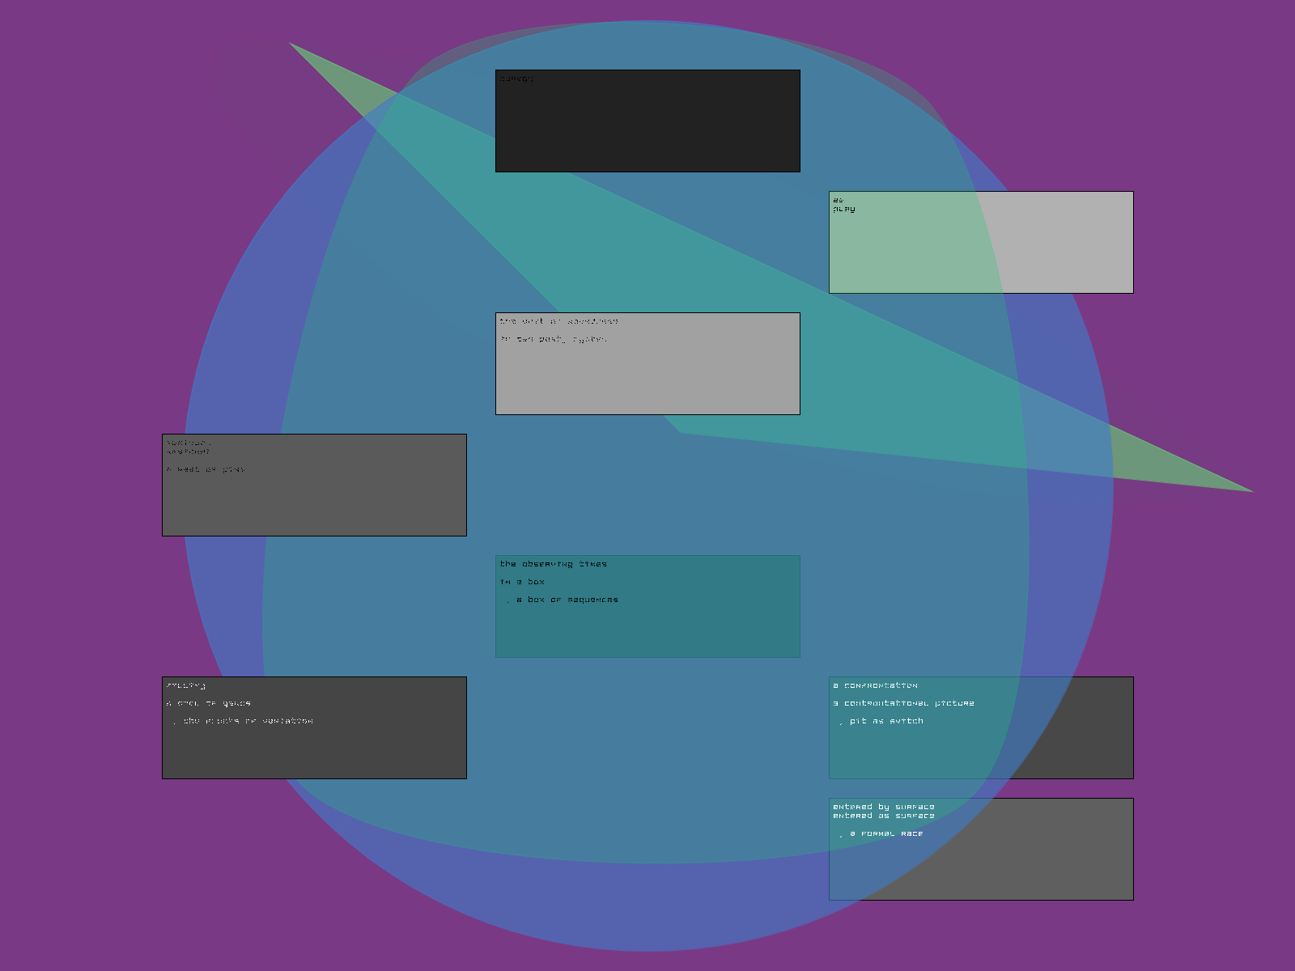Click ", a box of sequences" text
The width and height of the screenshot is (1295, 971).
tap(563, 600)
